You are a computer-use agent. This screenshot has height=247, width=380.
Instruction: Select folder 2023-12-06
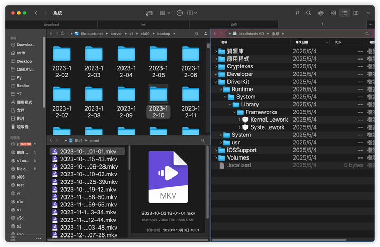click(191, 62)
